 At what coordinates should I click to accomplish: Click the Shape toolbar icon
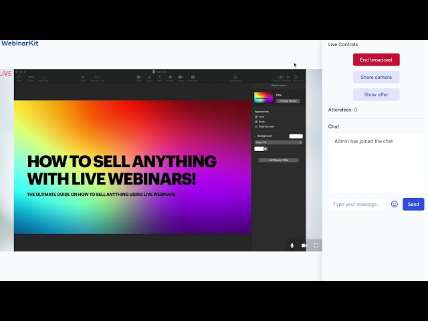pyautogui.click(x=170, y=78)
